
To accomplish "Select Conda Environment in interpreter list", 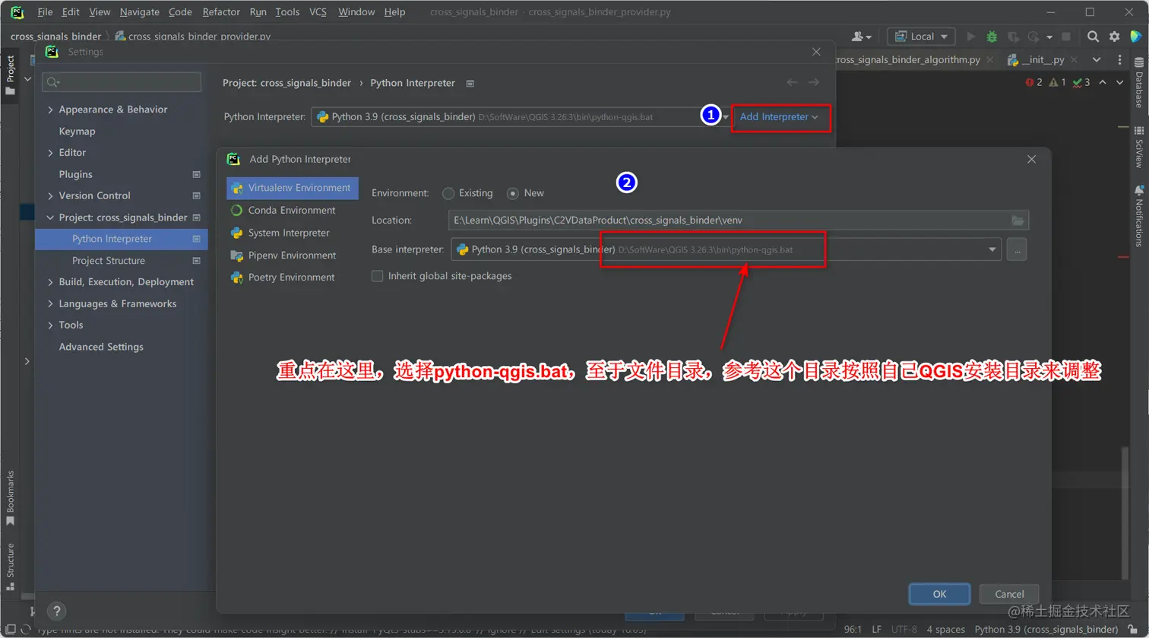I will pos(292,211).
